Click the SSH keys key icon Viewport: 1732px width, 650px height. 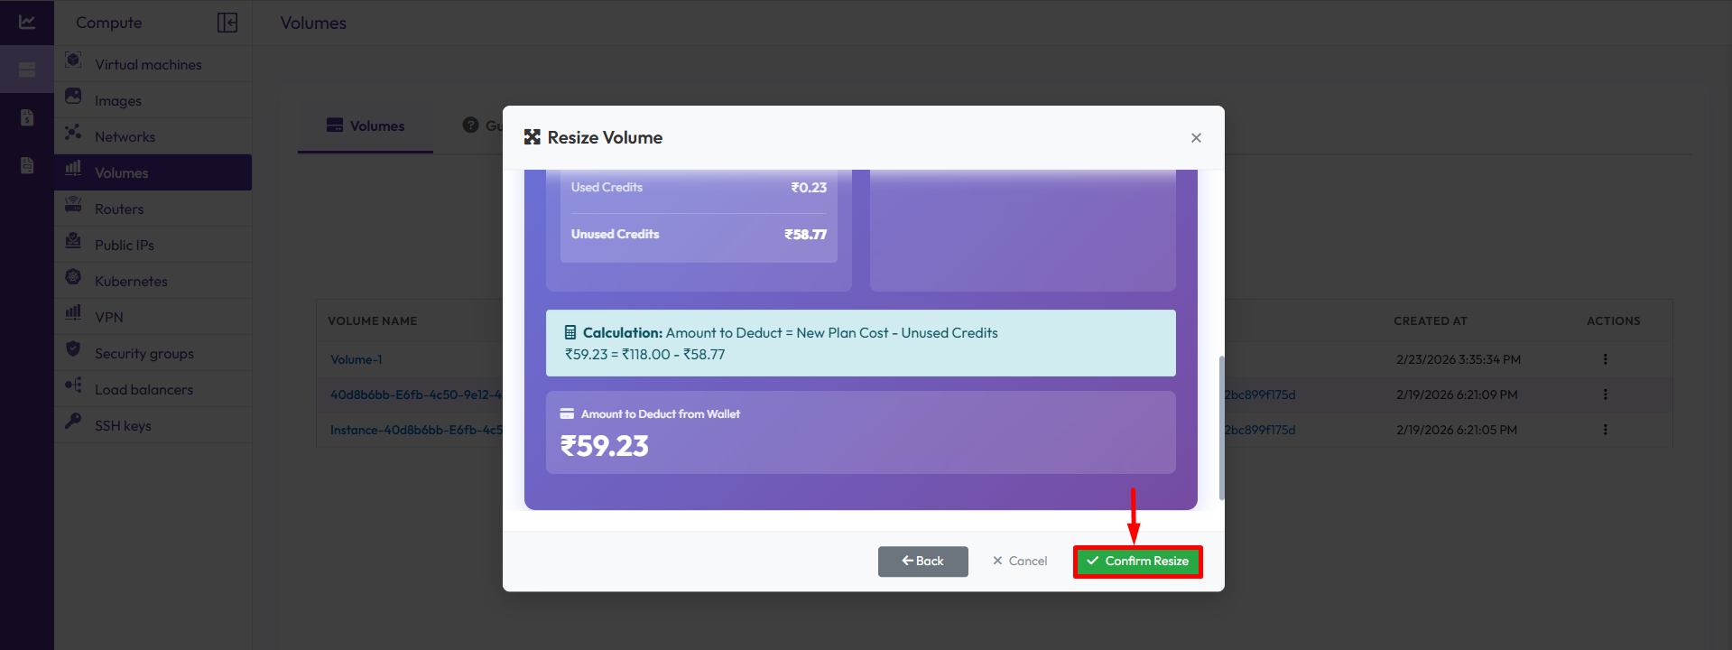(x=74, y=422)
